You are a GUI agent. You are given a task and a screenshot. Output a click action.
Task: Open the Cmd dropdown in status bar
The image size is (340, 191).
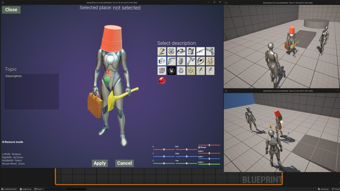tap(39, 189)
